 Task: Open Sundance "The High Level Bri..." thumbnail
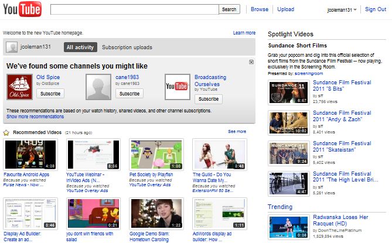(x=289, y=184)
